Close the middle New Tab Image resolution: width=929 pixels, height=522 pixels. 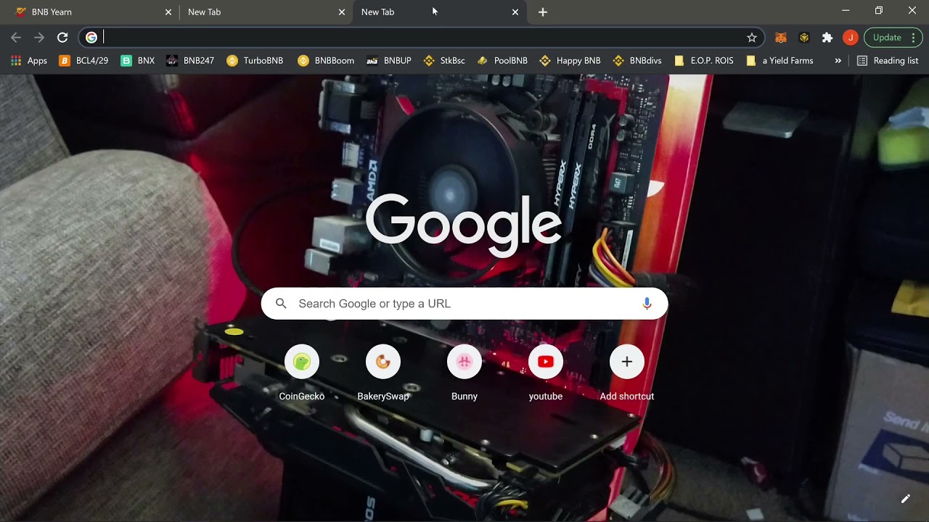(342, 12)
